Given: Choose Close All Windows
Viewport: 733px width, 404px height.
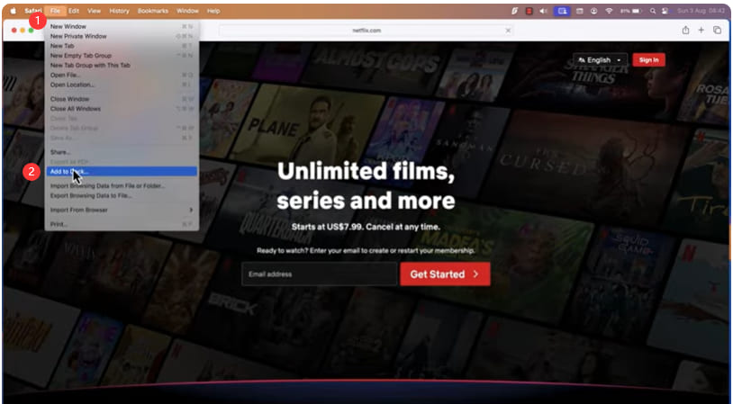Looking at the screenshot, I should [122, 109].
